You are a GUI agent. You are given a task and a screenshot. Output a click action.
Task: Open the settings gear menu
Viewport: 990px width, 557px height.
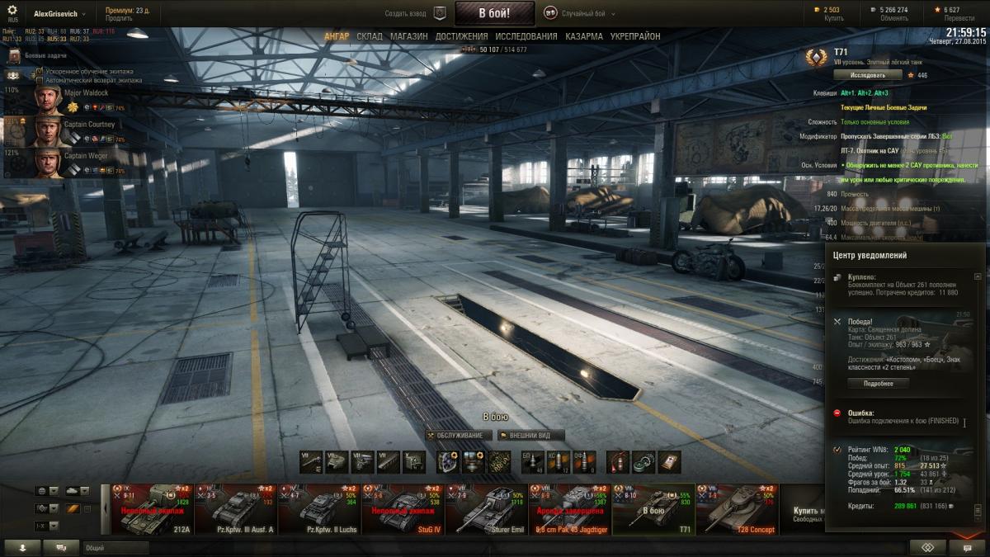pyautogui.click(x=12, y=10)
